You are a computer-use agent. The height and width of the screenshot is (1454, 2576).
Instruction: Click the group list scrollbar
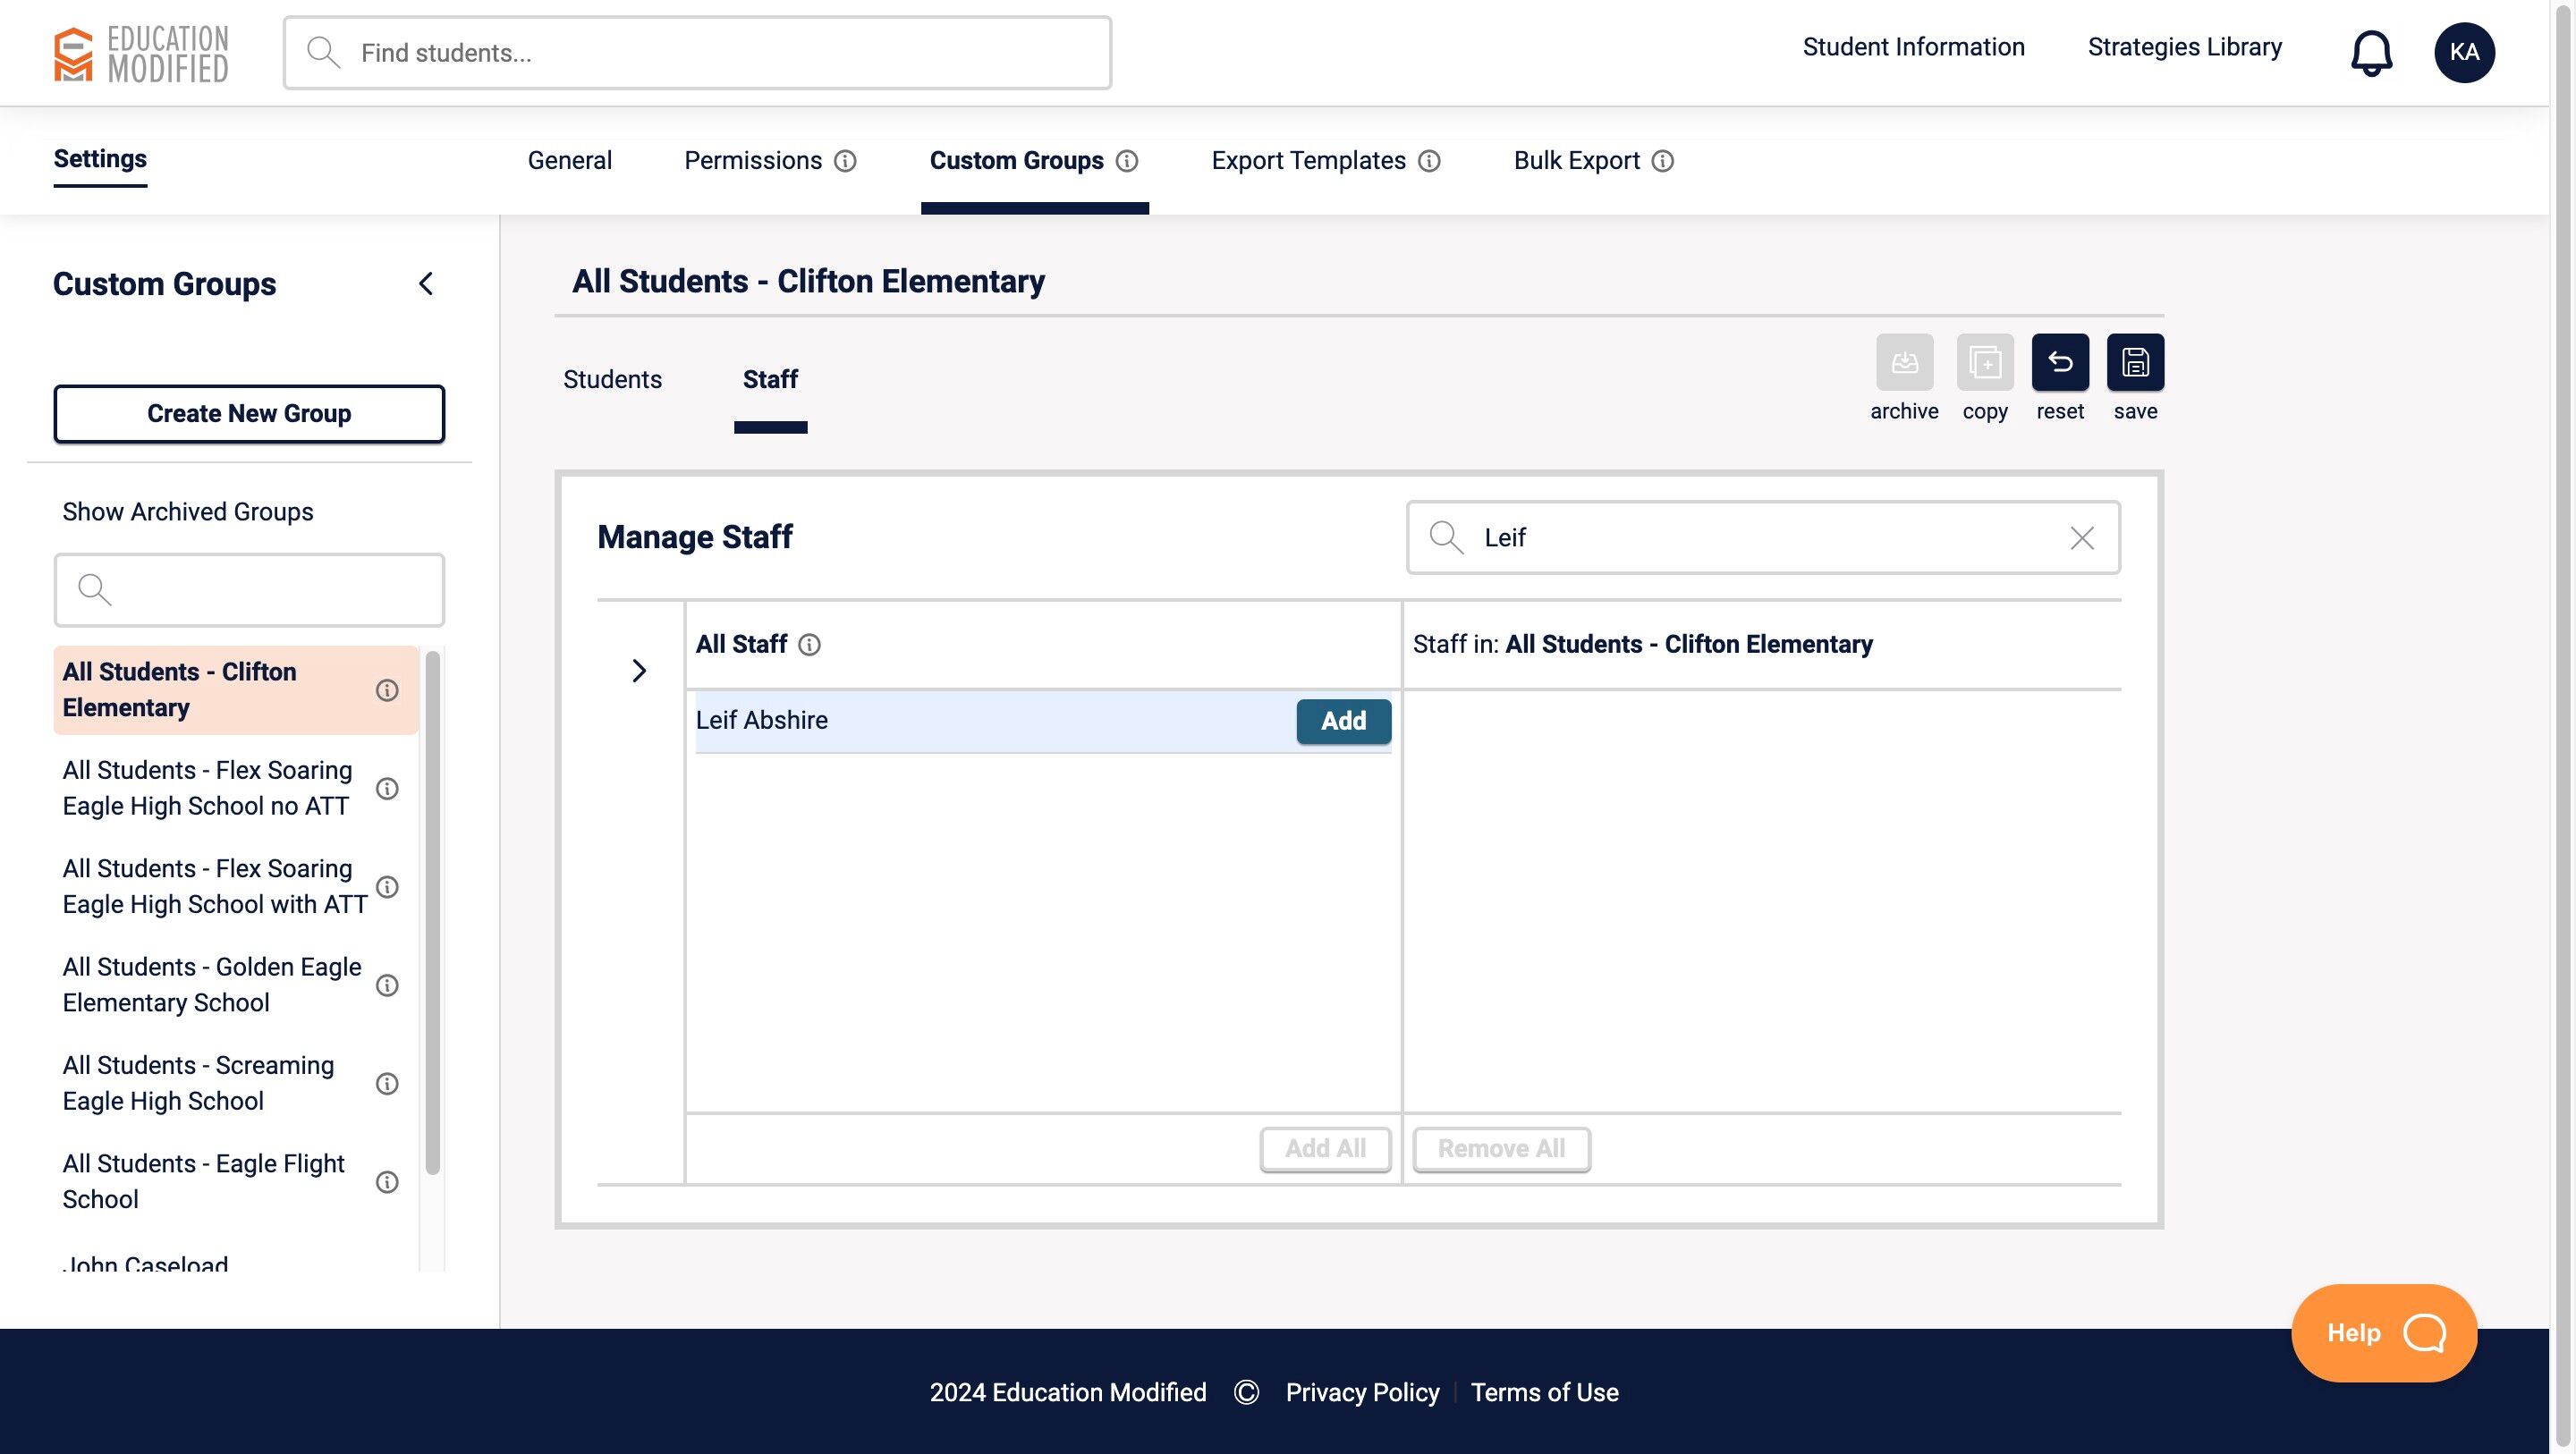[x=432, y=910]
